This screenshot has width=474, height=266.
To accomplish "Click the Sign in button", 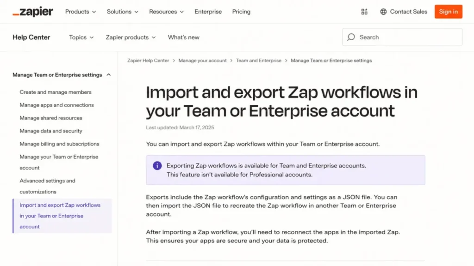I will pos(448,12).
